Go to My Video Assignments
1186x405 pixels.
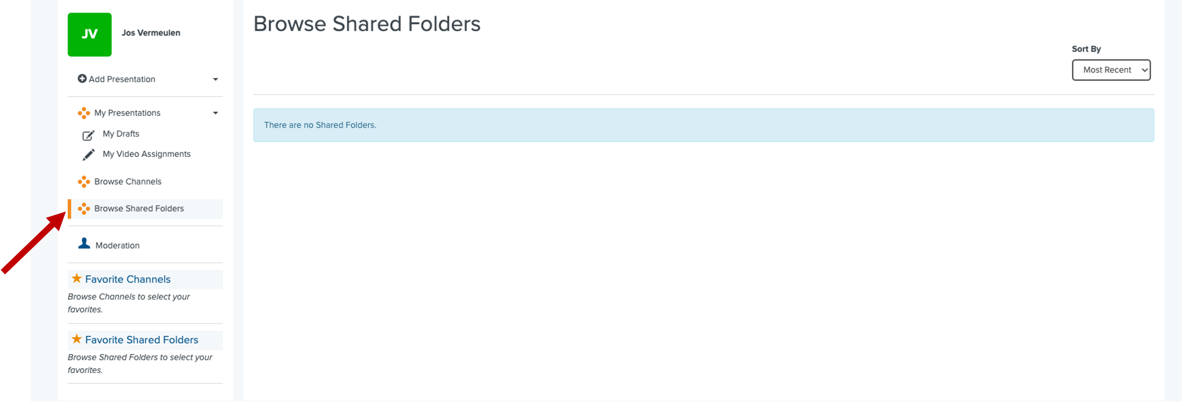coord(146,154)
